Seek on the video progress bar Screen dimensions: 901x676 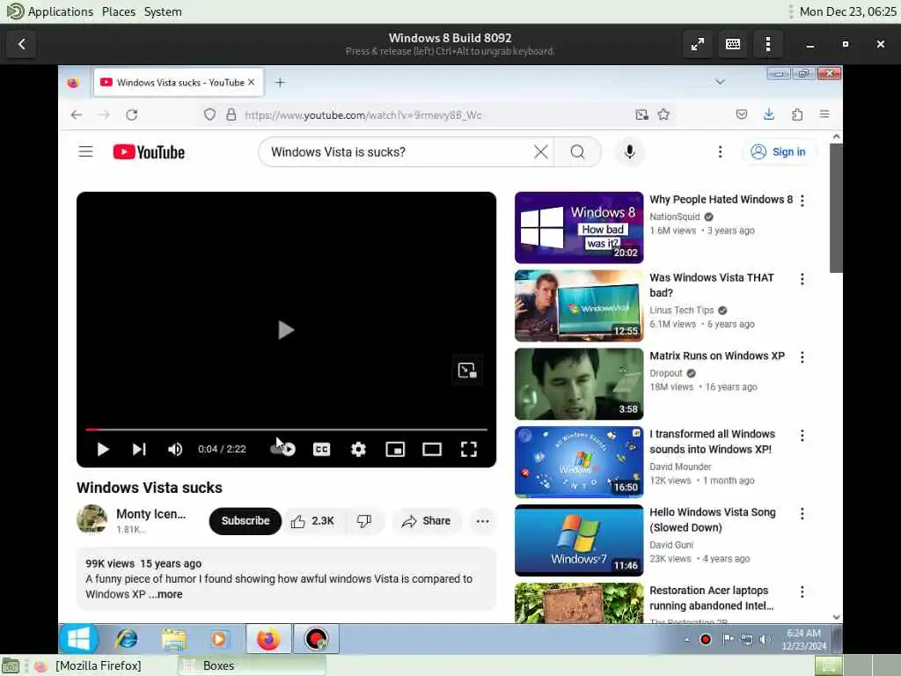pyautogui.click(x=286, y=430)
